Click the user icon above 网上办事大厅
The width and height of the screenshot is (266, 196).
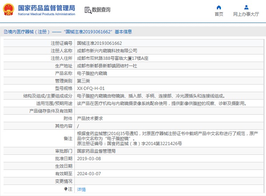click(246, 7)
